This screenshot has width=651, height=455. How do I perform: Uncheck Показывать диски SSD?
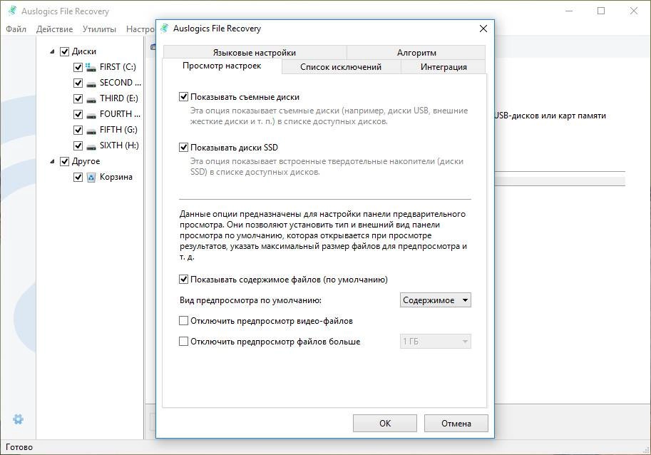[183, 148]
